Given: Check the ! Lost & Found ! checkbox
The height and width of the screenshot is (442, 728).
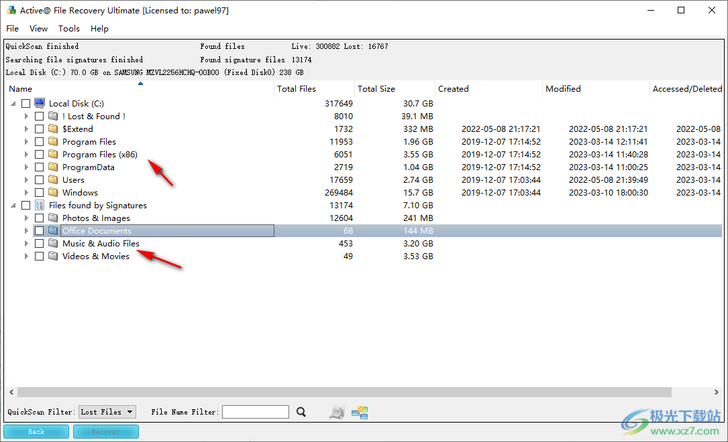Looking at the screenshot, I should [x=40, y=116].
